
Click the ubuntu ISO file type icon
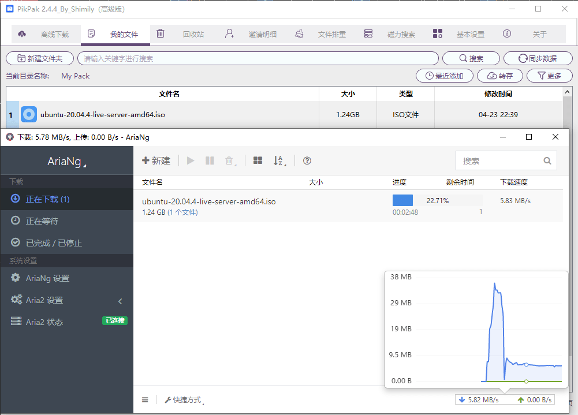(x=29, y=114)
